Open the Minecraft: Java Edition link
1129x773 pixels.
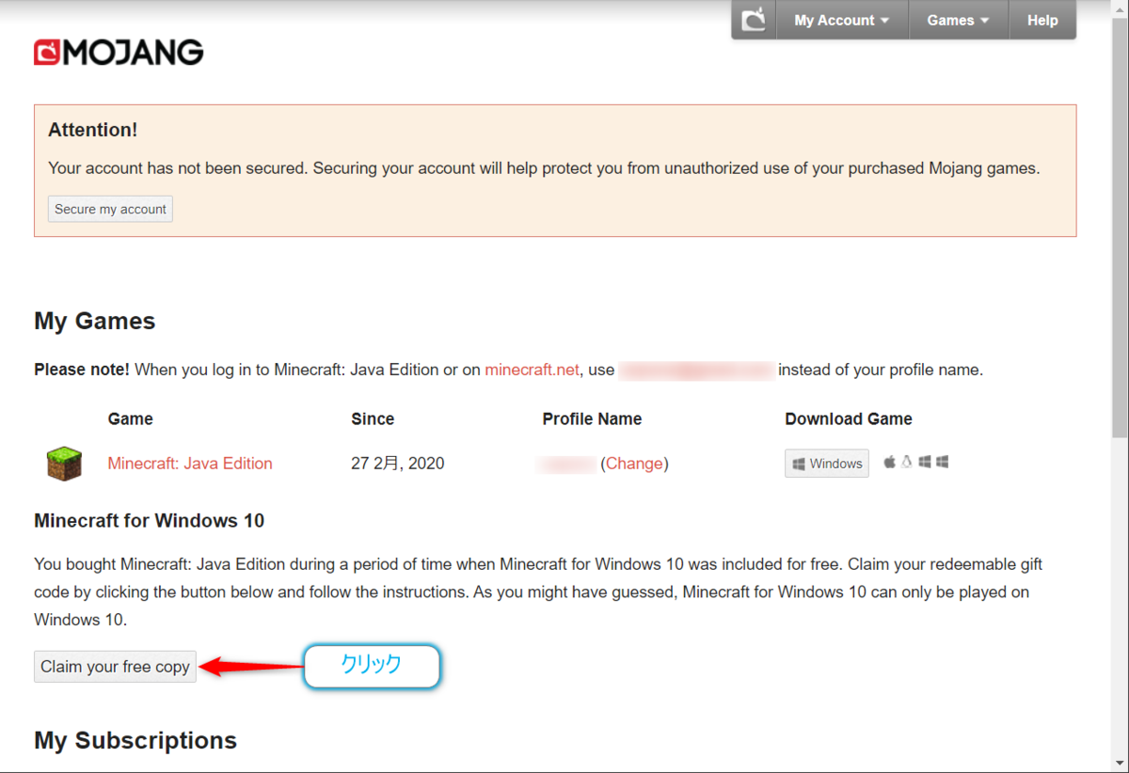coord(190,464)
